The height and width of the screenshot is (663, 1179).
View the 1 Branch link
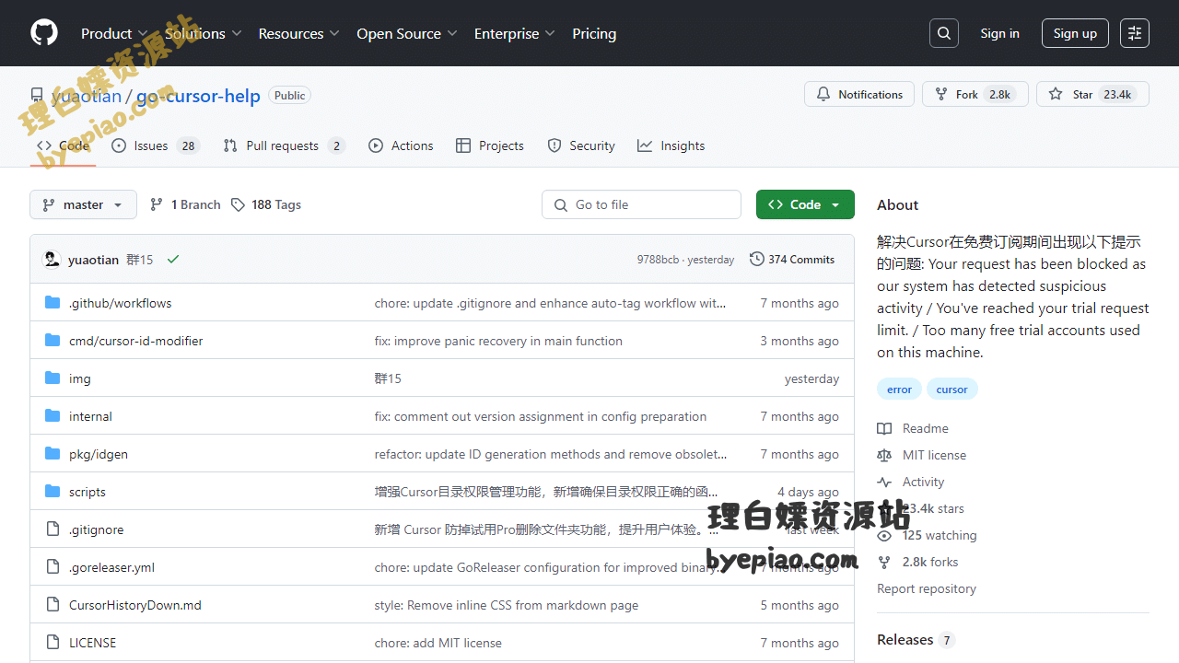[x=185, y=204]
